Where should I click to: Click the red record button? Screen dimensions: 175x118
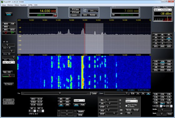coord(6,32)
